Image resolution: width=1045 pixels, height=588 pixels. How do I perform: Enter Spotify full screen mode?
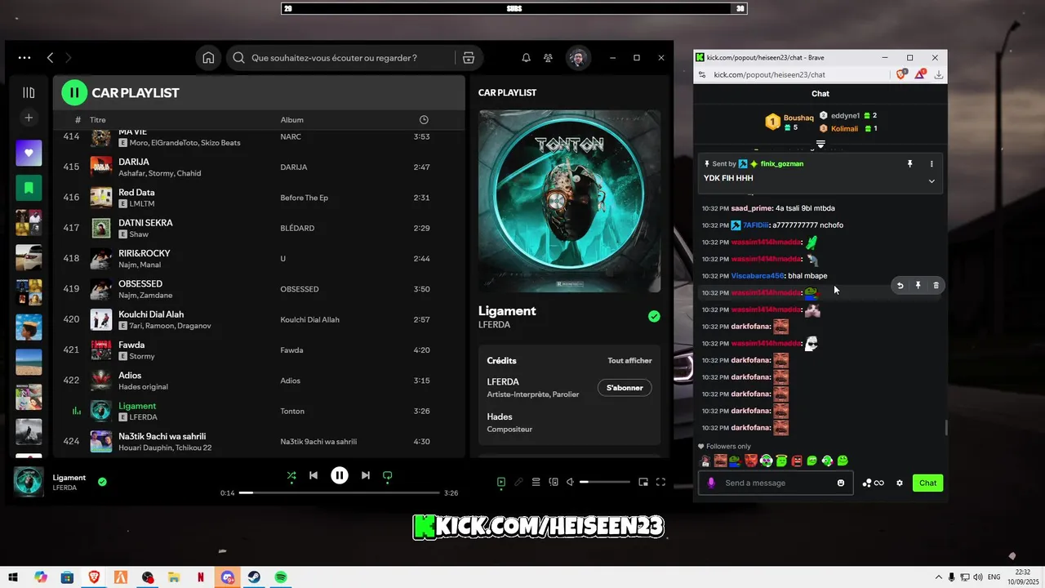(661, 482)
